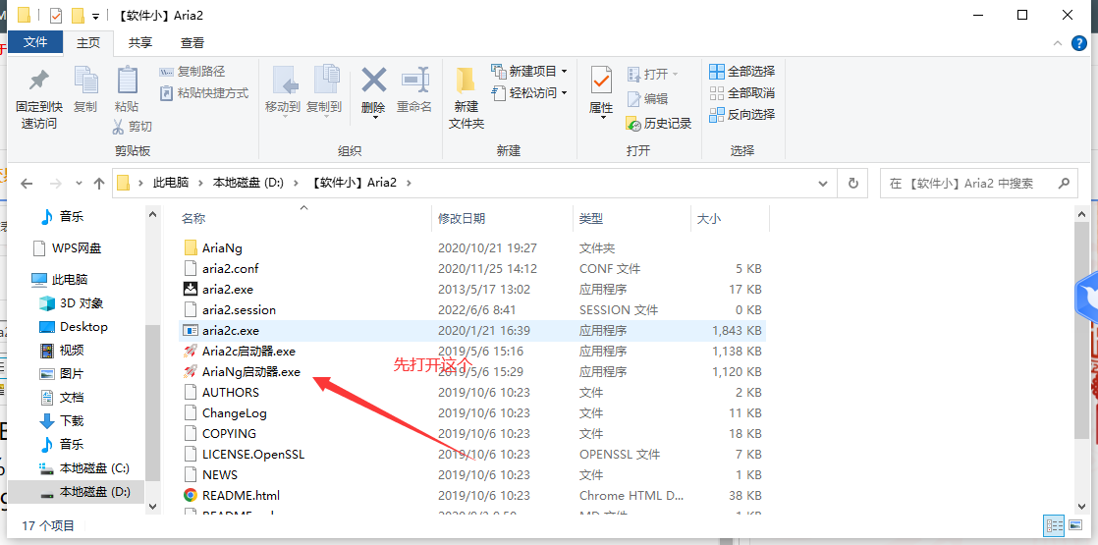Viewport: 1098px width, 545px height.
Task: Click the Pin to Quick Access (固定到快速访问) icon
Action: click(38, 82)
